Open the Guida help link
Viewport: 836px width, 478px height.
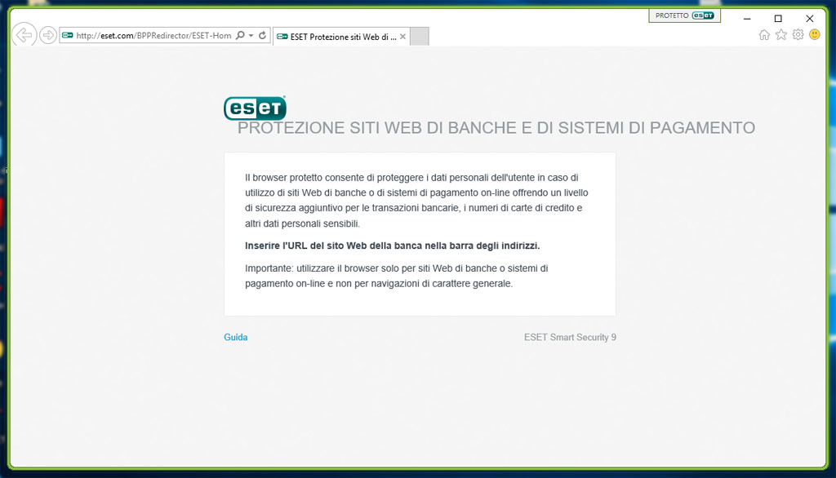click(235, 338)
